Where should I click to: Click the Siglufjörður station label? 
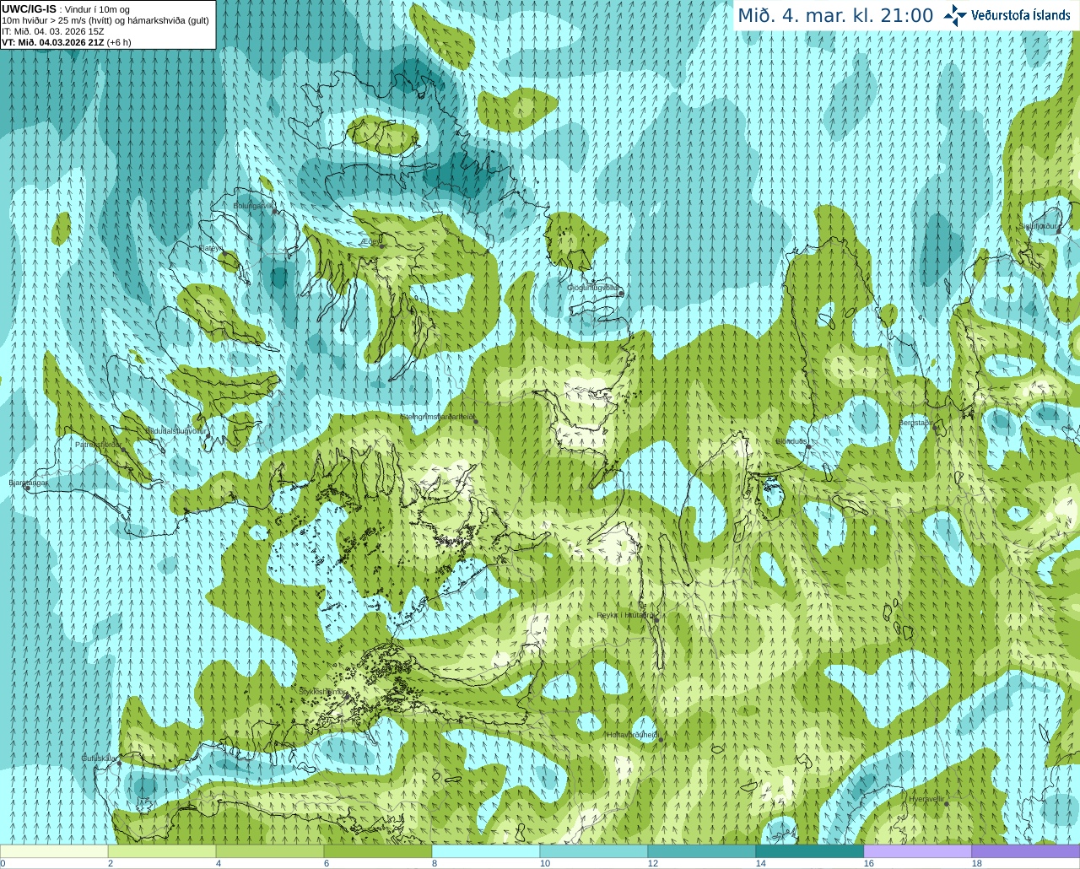tap(1038, 226)
